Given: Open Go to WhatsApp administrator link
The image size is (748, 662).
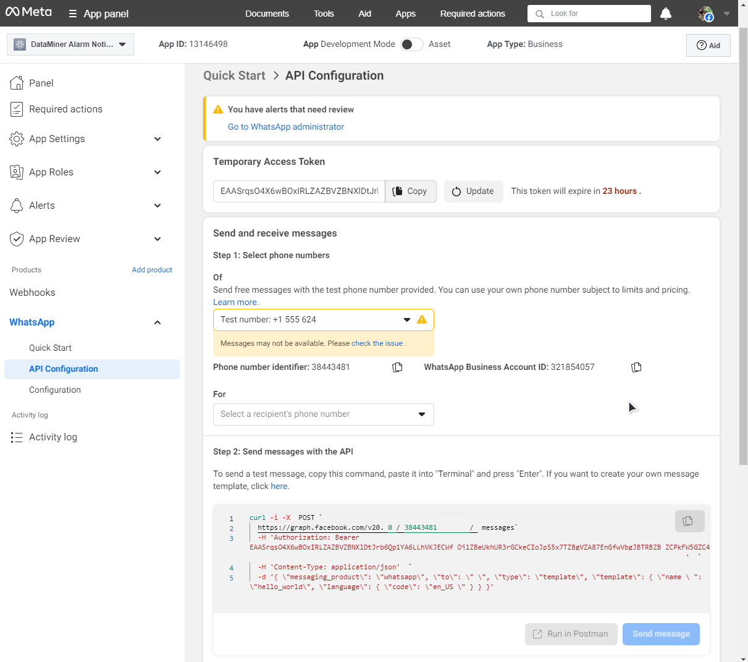Looking at the screenshot, I should (x=286, y=127).
